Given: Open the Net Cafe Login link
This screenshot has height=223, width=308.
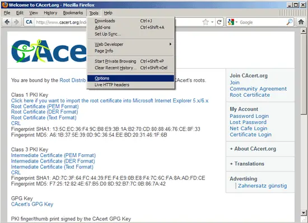Looking at the screenshot, I should pyautogui.click(x=249, y=129).
